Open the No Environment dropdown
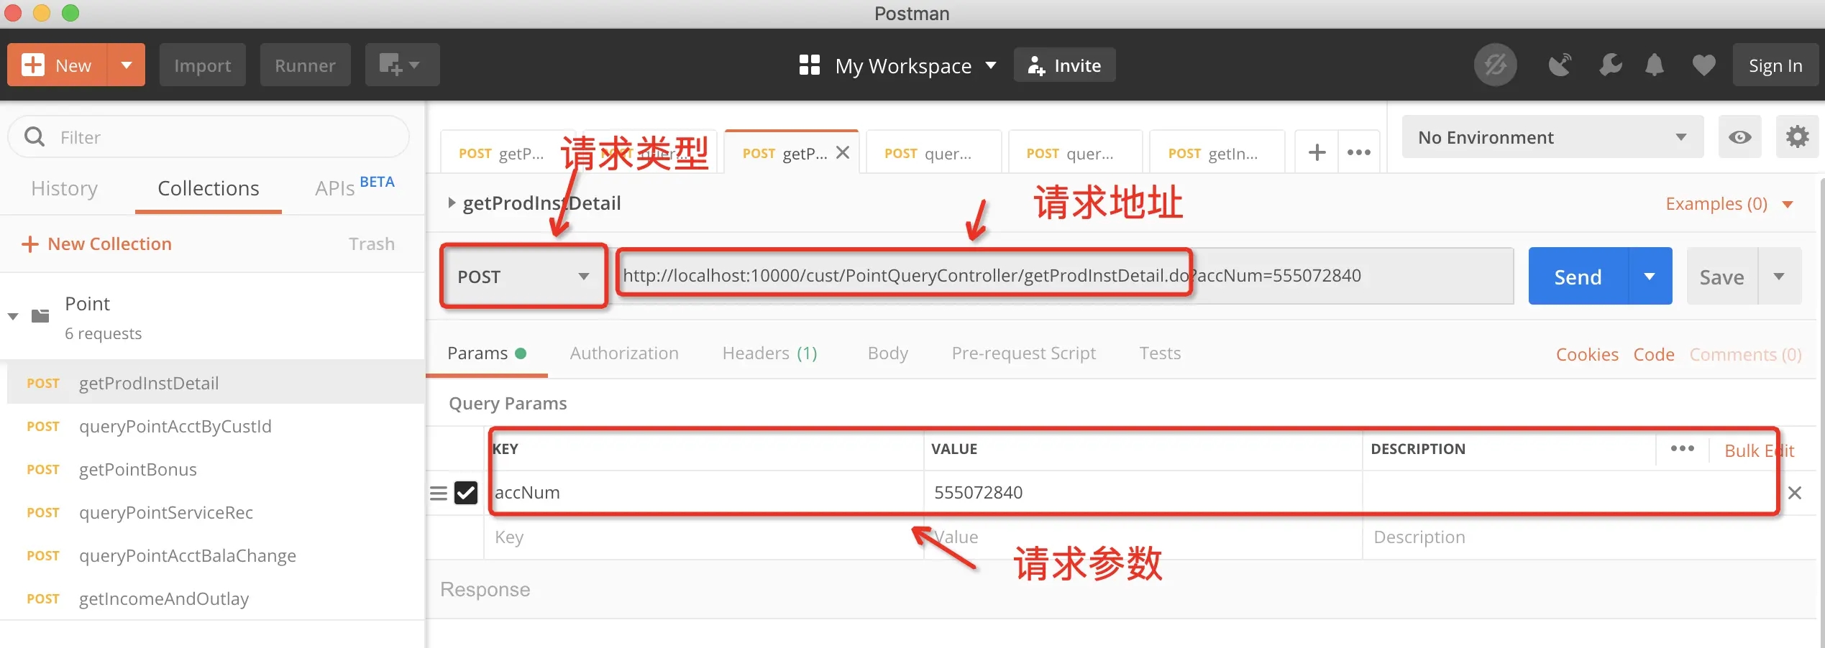Image resolution: width=1825 pixels, height=648 pixels. tap(1552, 136)
